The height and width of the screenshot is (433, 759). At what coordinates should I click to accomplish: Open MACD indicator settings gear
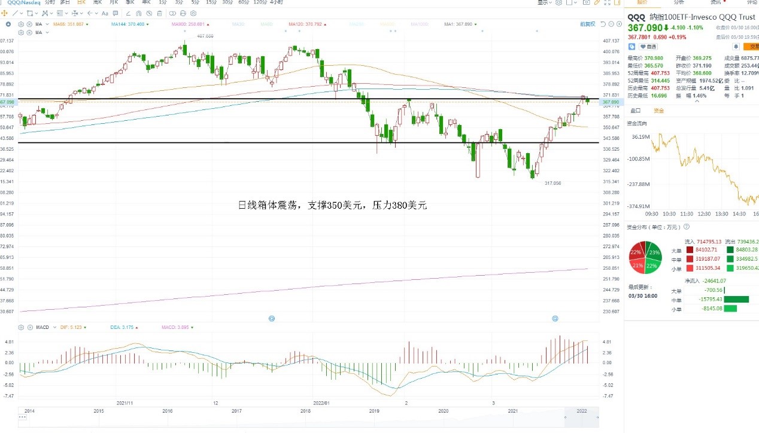tap(21, 327)
